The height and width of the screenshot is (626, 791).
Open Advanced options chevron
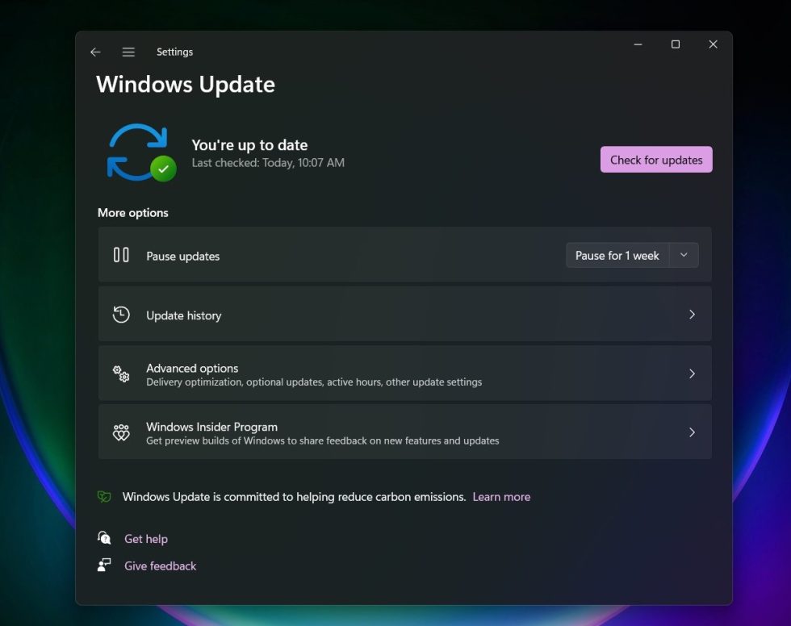[693, 374]
